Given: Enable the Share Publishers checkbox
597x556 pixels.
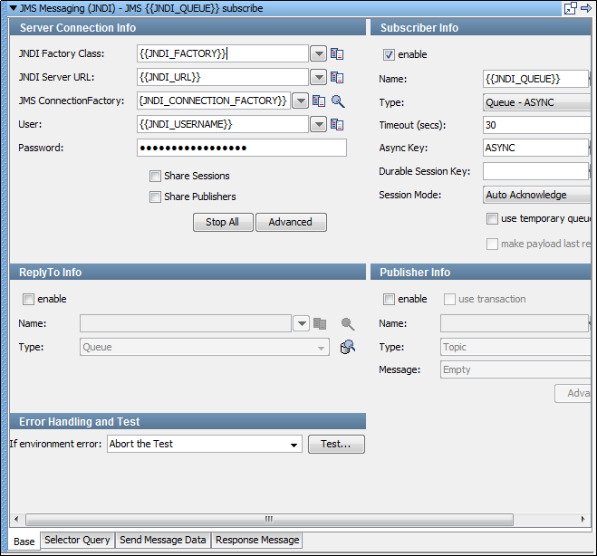Looking at the screenshot, I should (x=156, y=197).
